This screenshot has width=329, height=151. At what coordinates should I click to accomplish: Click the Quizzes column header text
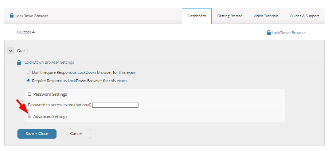(24, 32)
